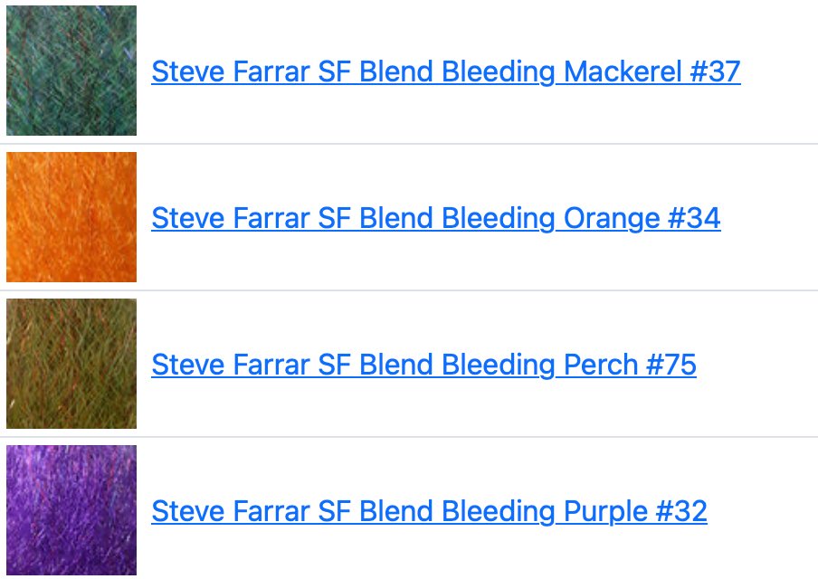This screenshot has width=818, height=579.
Task: Click the green Mackerel fiber thumbnail
Action: [71, 71]
